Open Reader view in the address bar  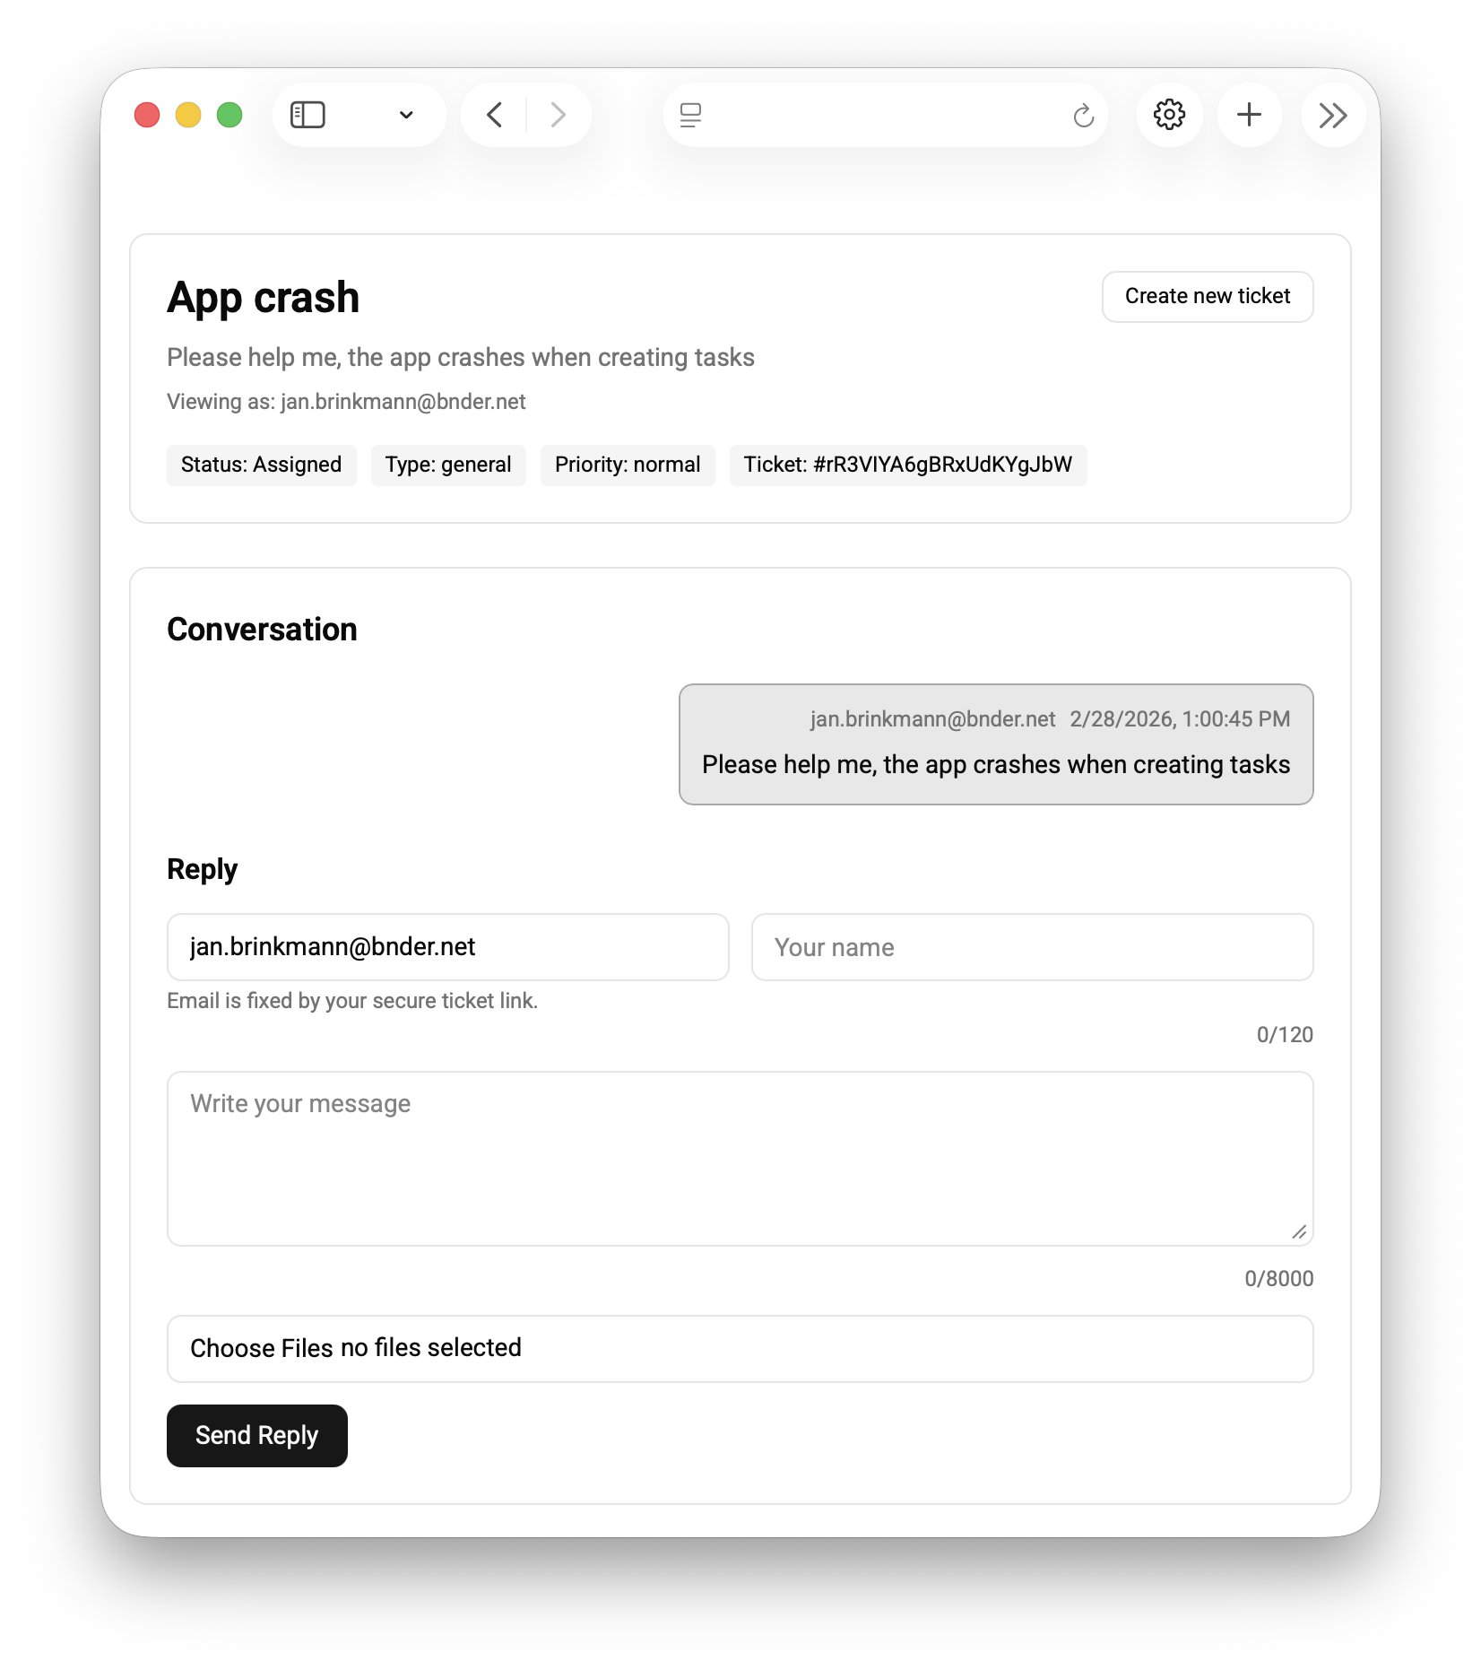click(690, 115)
